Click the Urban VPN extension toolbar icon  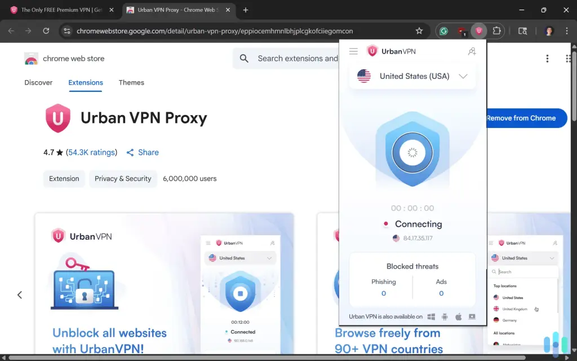479,31
